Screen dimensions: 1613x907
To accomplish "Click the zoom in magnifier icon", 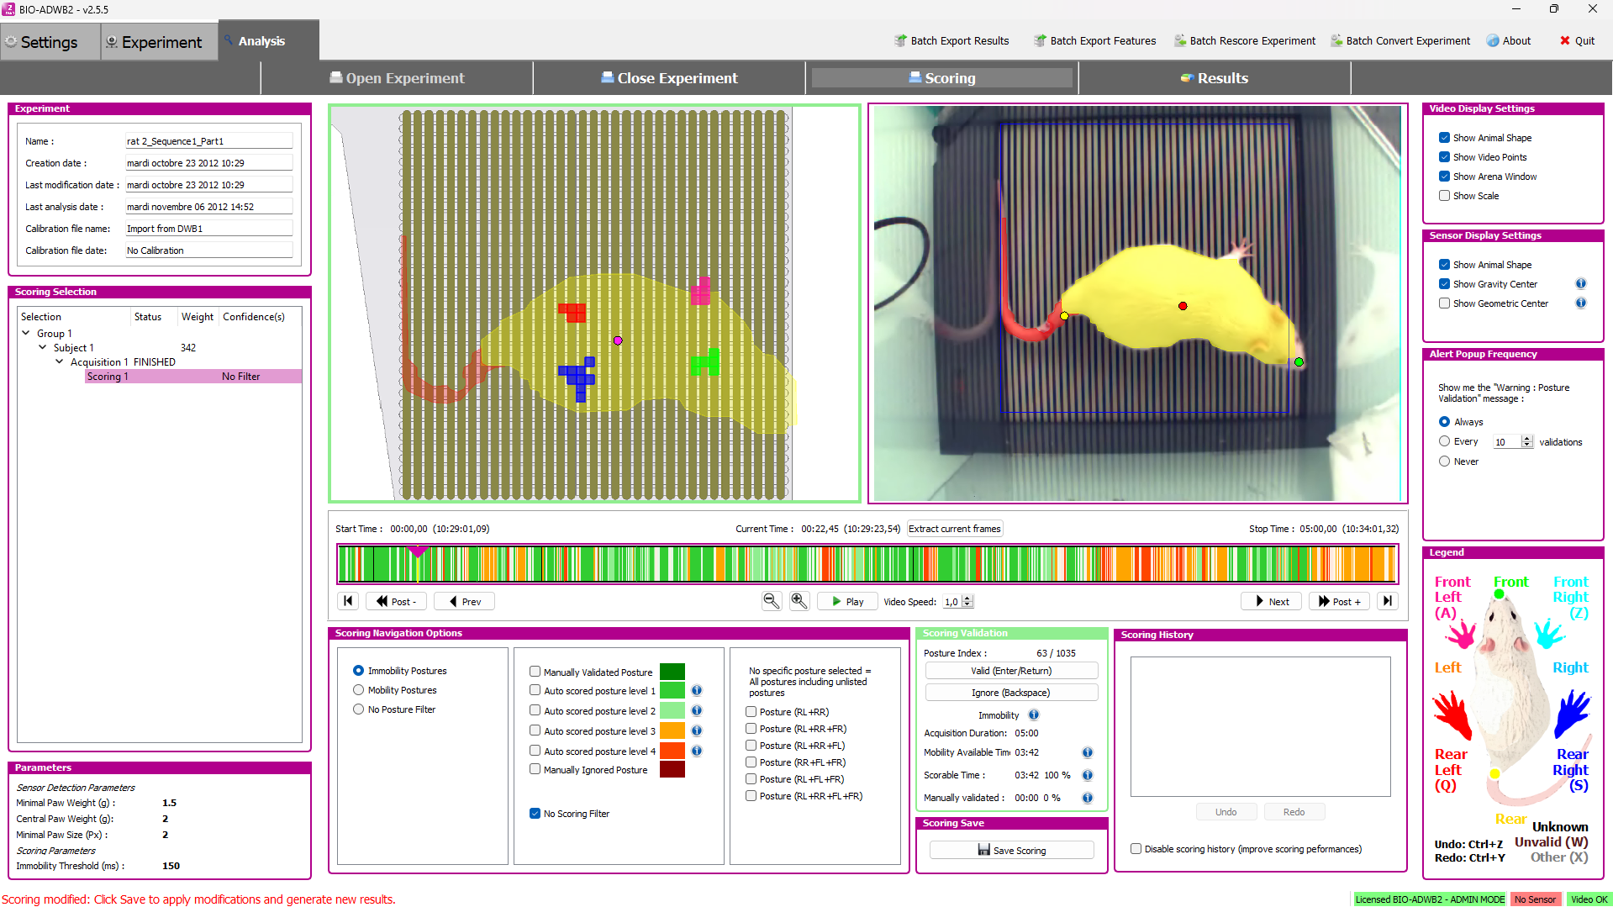I will tap(799, 601).
